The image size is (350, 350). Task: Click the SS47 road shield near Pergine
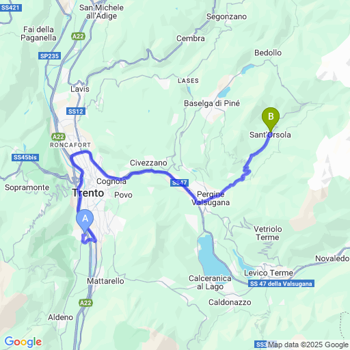pos(179,183)
